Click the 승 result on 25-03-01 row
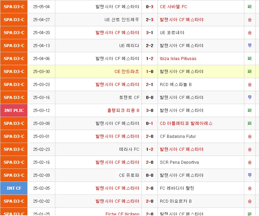 [249, 136]
